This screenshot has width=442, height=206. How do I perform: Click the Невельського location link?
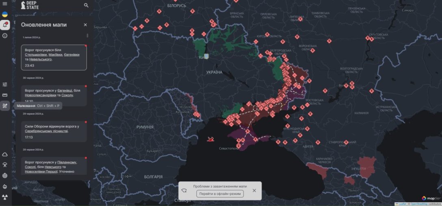click(x=40, y=59)
